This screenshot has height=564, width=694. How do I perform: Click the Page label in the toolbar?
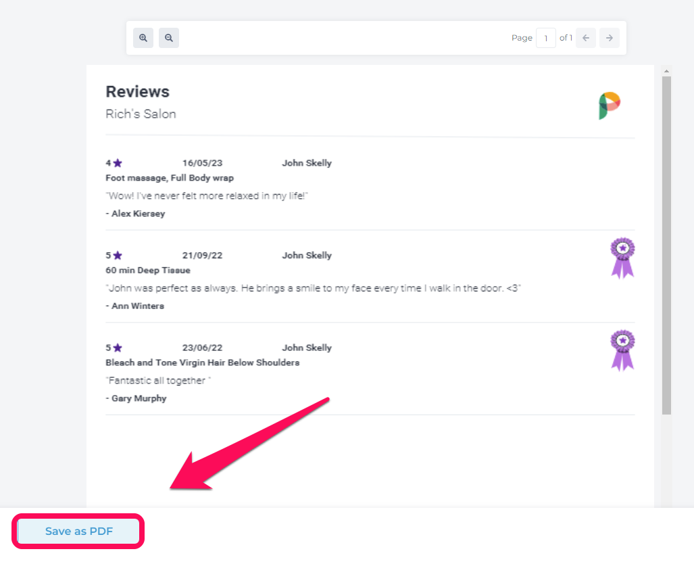522,38
